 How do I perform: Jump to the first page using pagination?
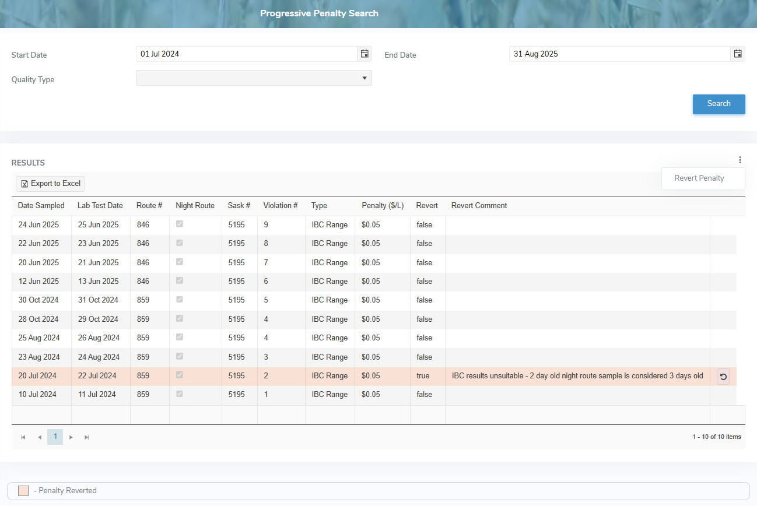[23, 437]
